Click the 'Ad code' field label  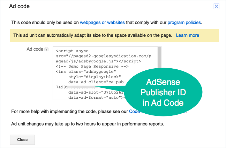coord(34,49)
